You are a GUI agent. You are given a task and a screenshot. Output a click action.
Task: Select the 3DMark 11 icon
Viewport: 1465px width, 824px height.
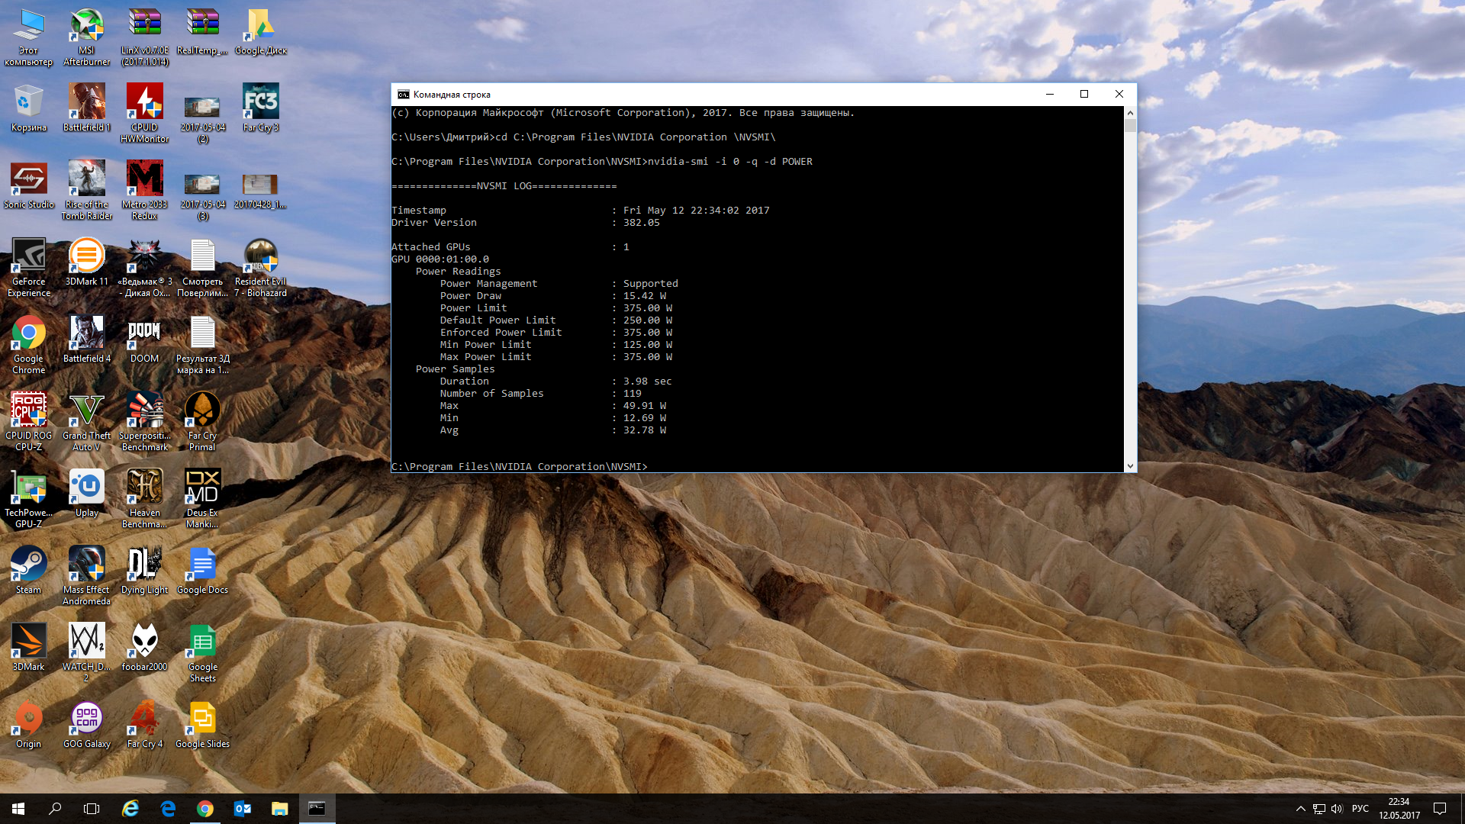[86, 256]
